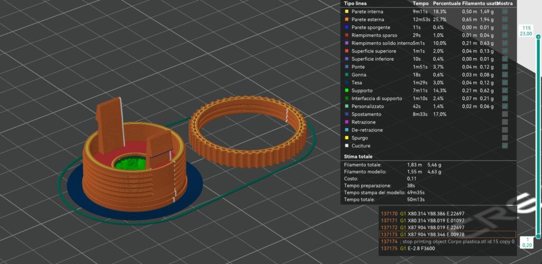This screenshot has width=542, height=264.
Task: Click the Mostra column header
Action: coord(505,4)
